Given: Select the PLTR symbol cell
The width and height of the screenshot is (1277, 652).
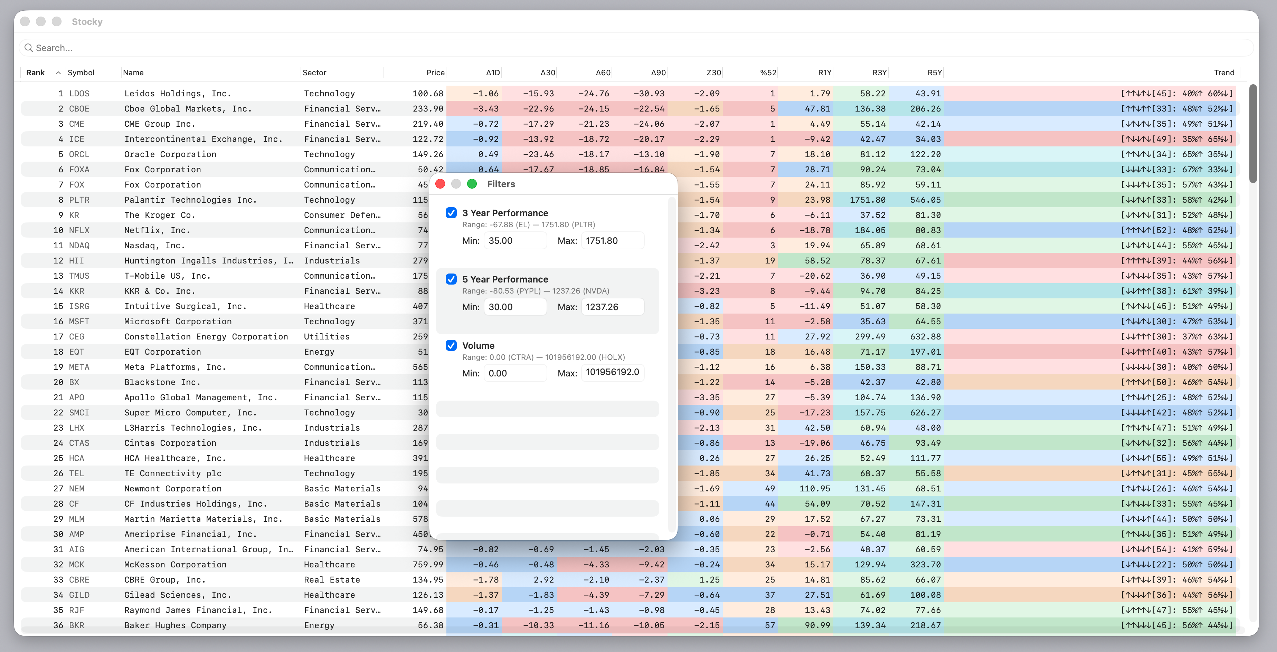Looking at the screenshot, I should coord(79,200).
